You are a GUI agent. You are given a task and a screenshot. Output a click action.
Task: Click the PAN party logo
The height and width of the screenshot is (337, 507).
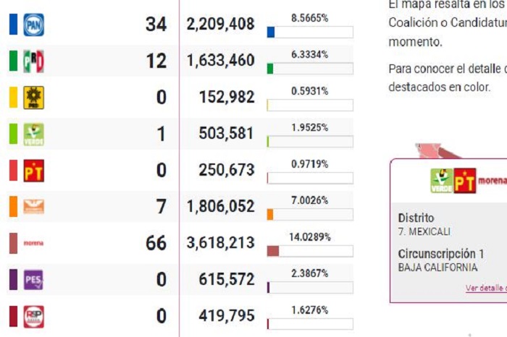tap(33, 25)
